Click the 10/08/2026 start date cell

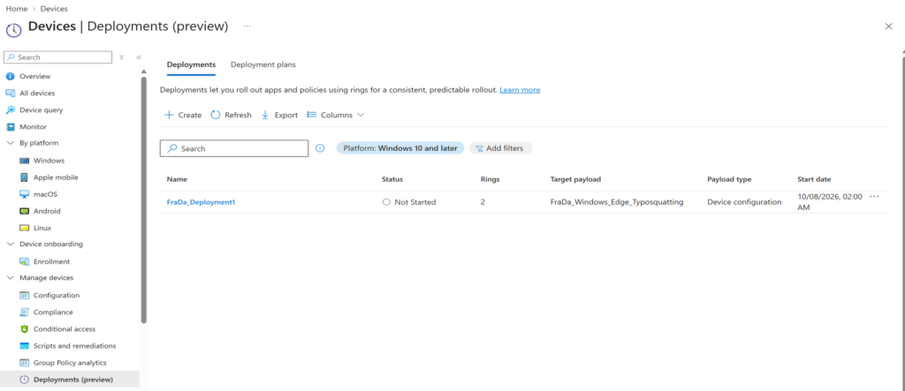(x=830, y=202)
